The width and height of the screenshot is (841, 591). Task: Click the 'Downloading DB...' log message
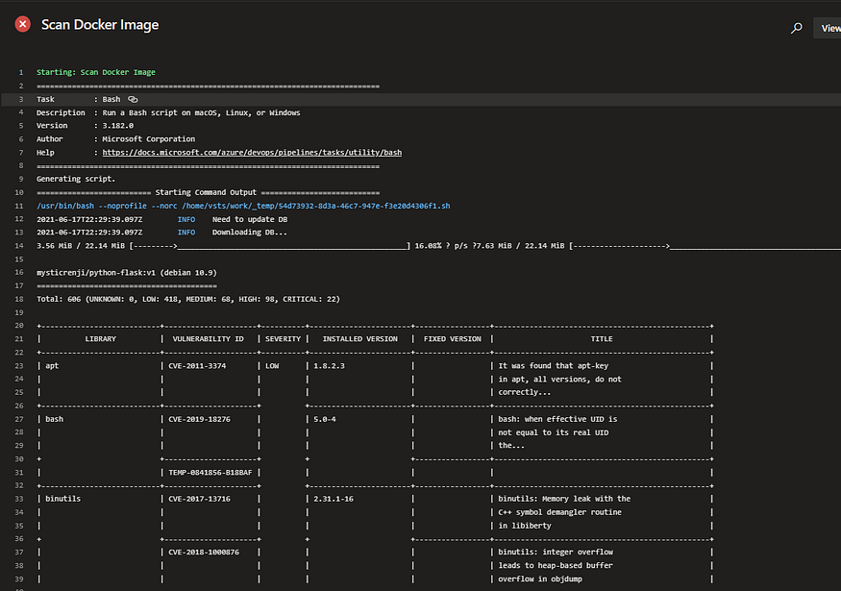249,233
